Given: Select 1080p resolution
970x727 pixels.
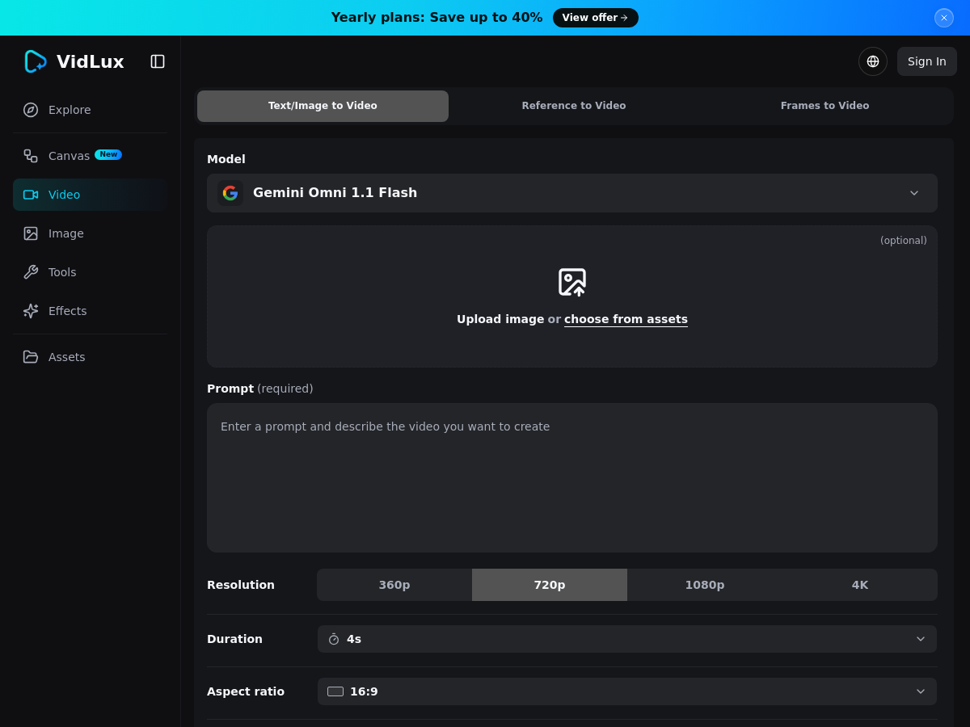Looking at the screenshot, I should (705, 585).
